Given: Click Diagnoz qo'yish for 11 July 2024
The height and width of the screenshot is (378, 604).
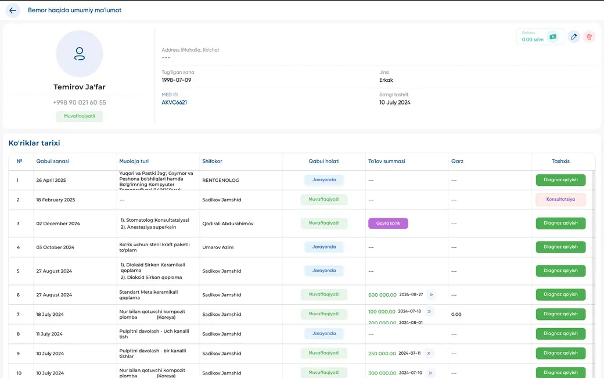Looking at the screenshot, I should [x=560, y=334].
